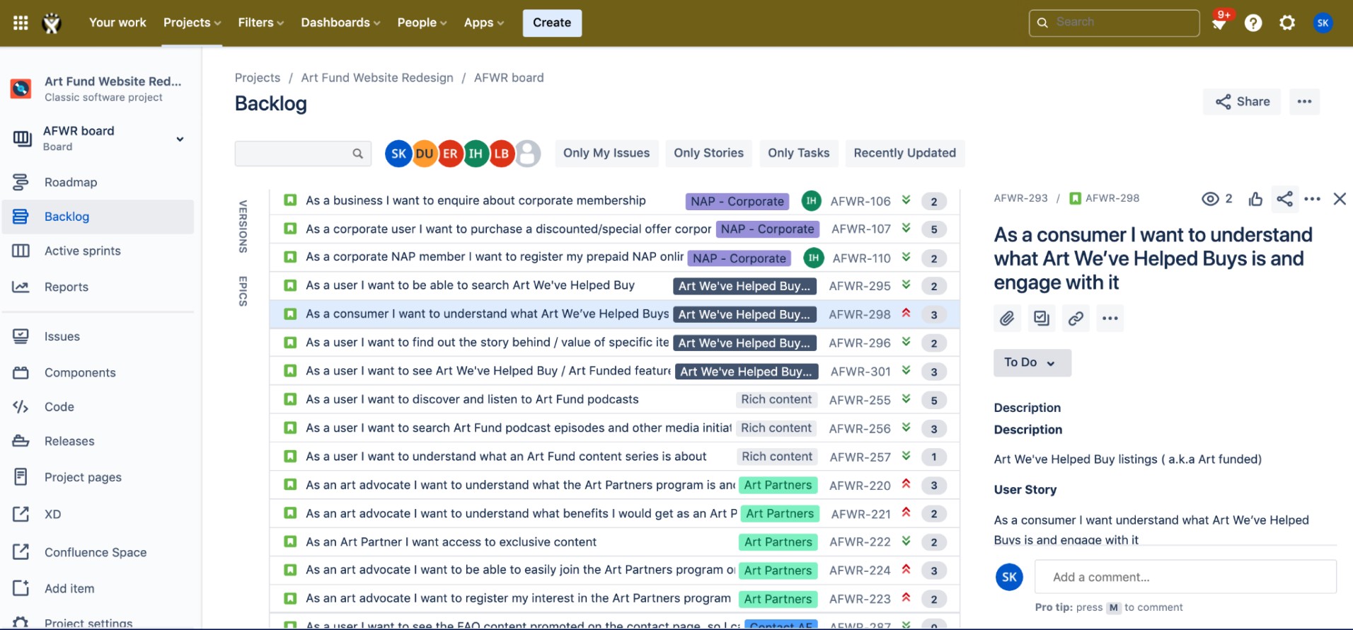Screen dimensions: 1353x630
Task: Open Roadmap in the sidebar
Action: point(98,183)
